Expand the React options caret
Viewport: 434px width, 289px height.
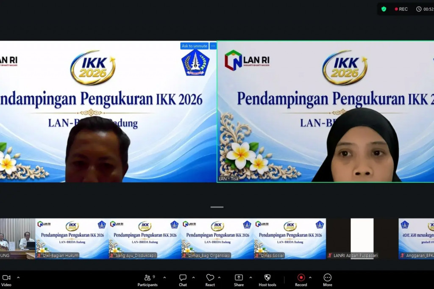(219, 278)
